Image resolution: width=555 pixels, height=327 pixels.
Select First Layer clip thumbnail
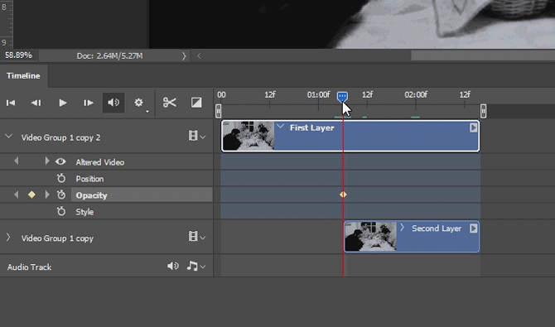click(249, 136)
